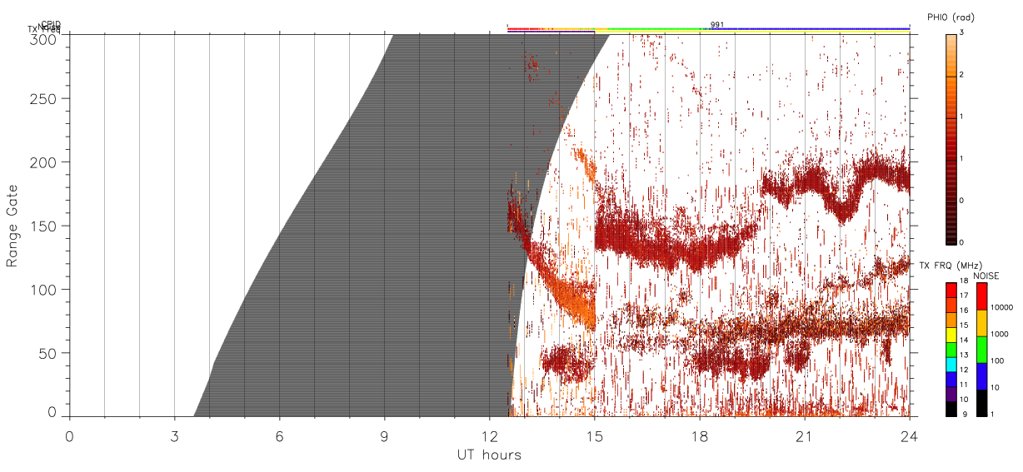Click the orange-red TX FRQ swatch between 17 and 16

coord(951,303)
